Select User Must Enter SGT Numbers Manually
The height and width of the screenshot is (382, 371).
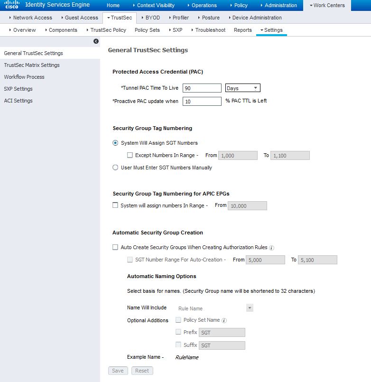(x=115, y=168)
